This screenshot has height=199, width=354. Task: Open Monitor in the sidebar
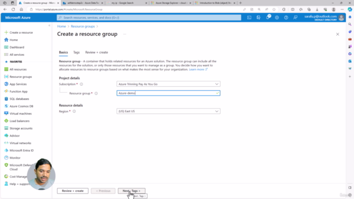coord(15,158)
